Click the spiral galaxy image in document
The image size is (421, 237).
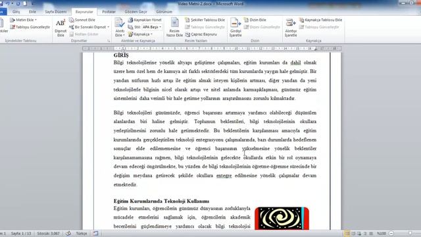tap(282, 218)
